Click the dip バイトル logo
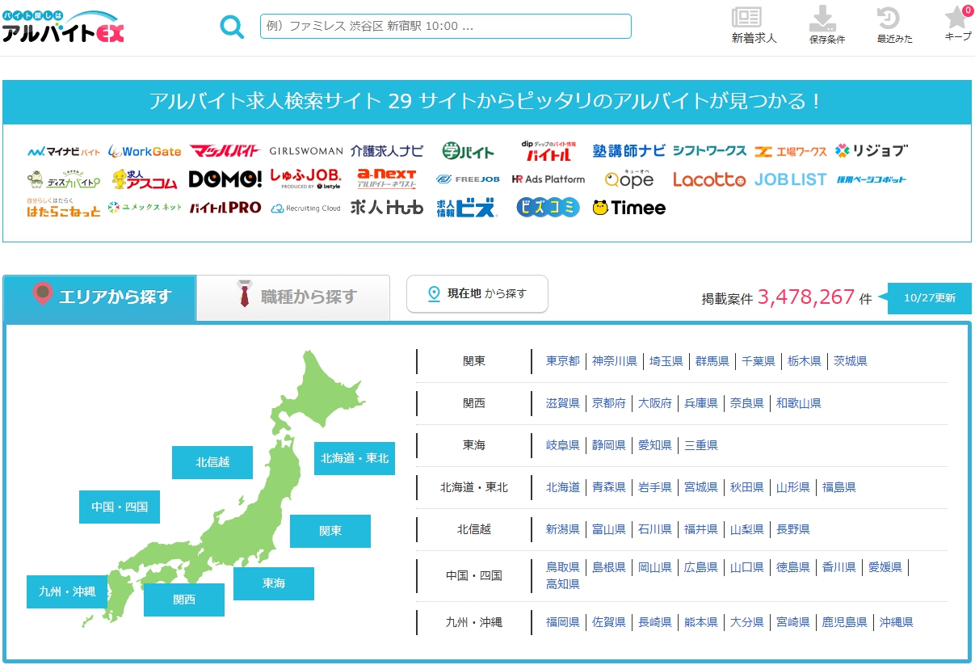 coord(549,150)
